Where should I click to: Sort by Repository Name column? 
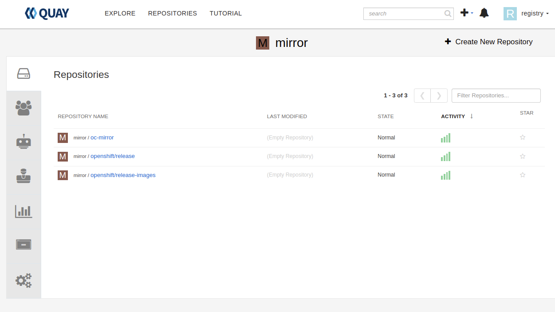(83, 116)
